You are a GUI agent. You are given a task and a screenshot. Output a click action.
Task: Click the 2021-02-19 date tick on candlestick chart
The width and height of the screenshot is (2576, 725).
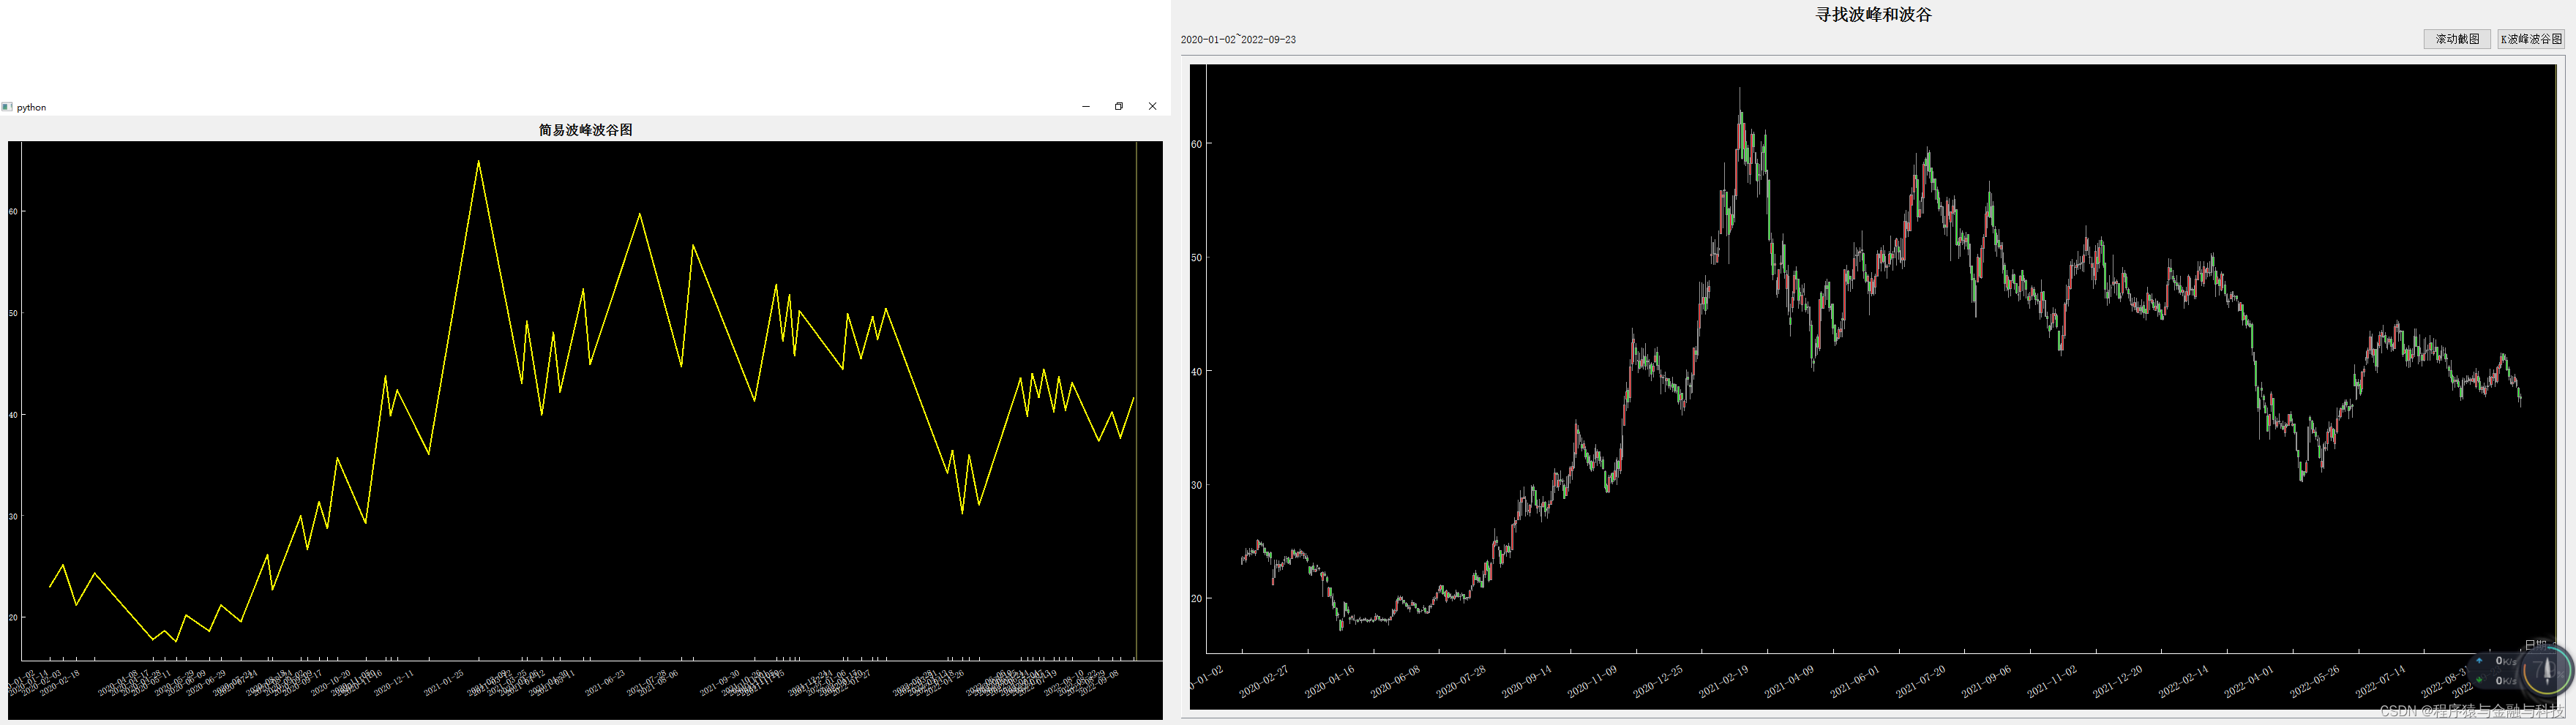[x=1724, y=681]
